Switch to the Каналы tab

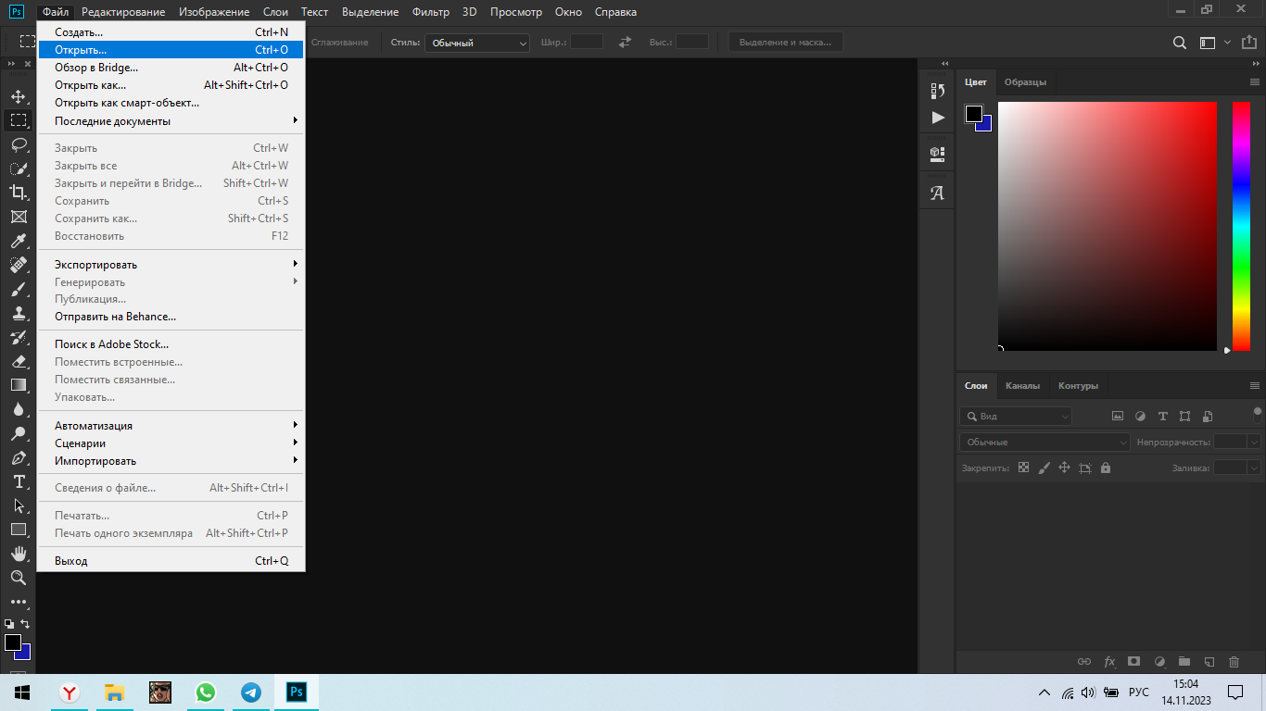pyautogui.click(x=1022, y=386)
